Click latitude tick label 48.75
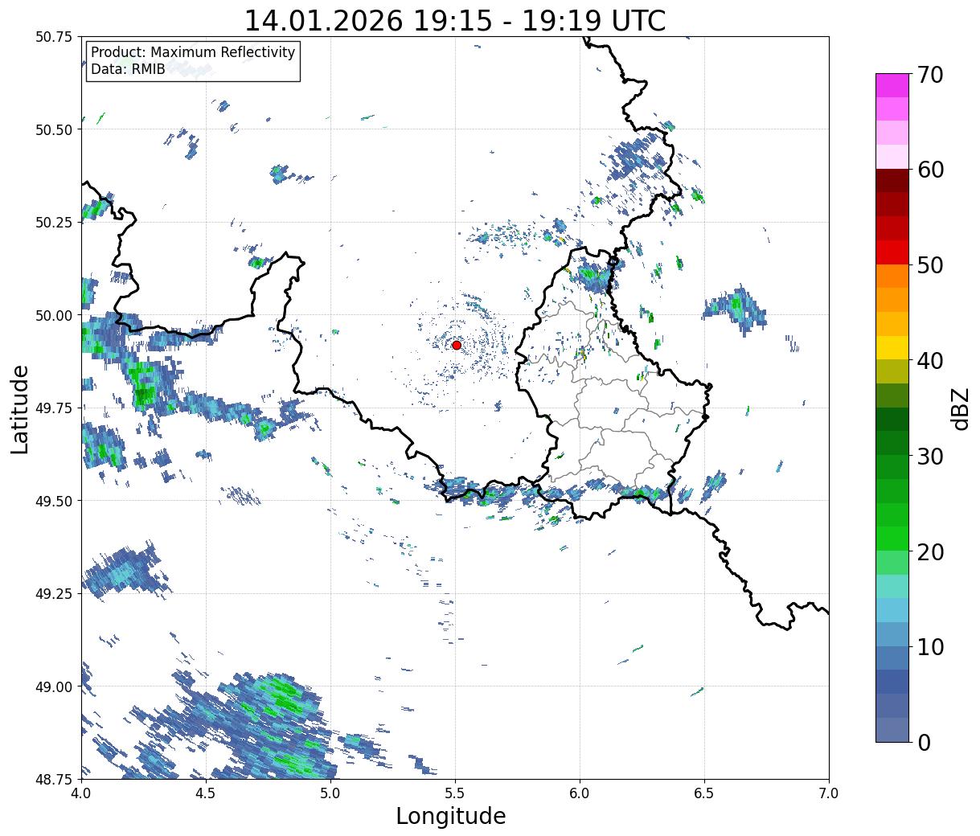Viewport: 980px width, 836px height. tap(54, 779)
